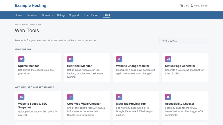Open the Status Page Generator title
This screenshot has height=125, width=223.
point(180,66)
